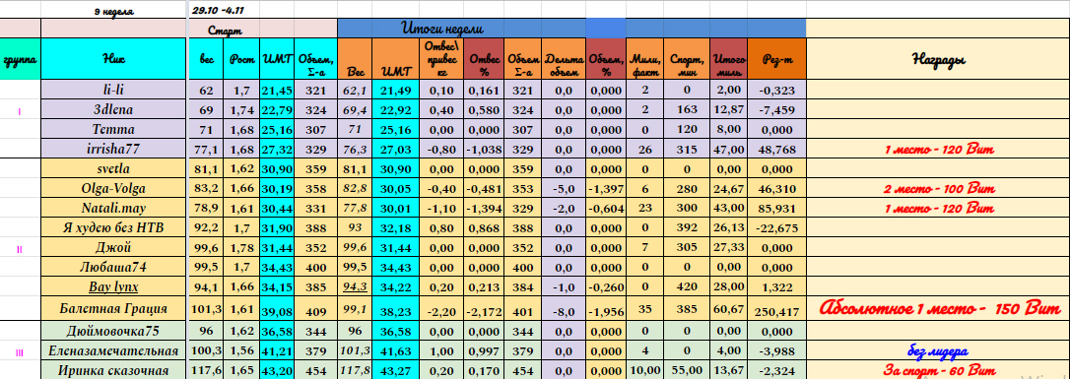This screenshot has width=1070, height=379.
Task: Select the nickname cell 'Bay lynx'
Action: (x=114, y=287)
